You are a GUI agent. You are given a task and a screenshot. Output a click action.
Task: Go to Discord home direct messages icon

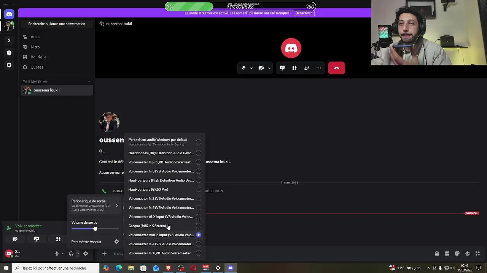point(9,14)
